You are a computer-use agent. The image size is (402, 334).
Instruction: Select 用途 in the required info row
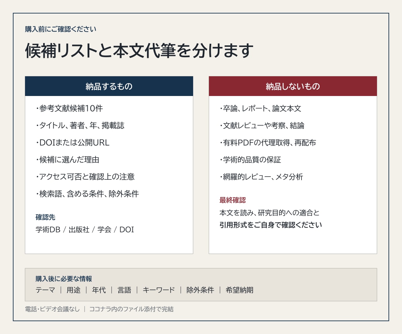point(73,290)
